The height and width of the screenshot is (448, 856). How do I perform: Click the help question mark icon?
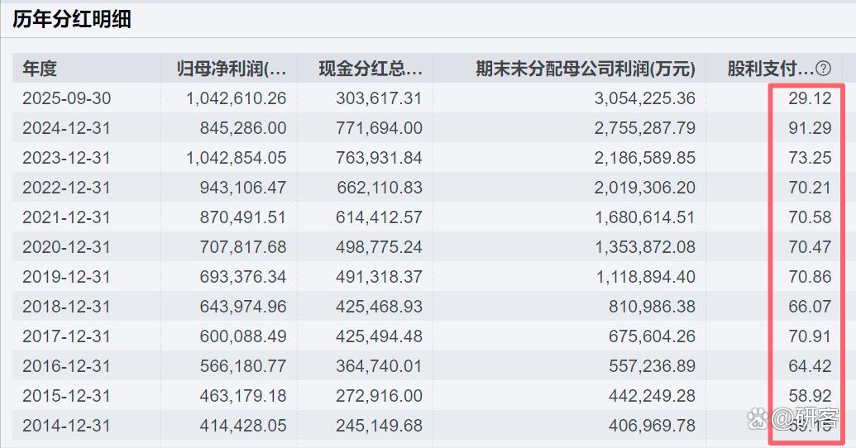click(x=823, y=69)
